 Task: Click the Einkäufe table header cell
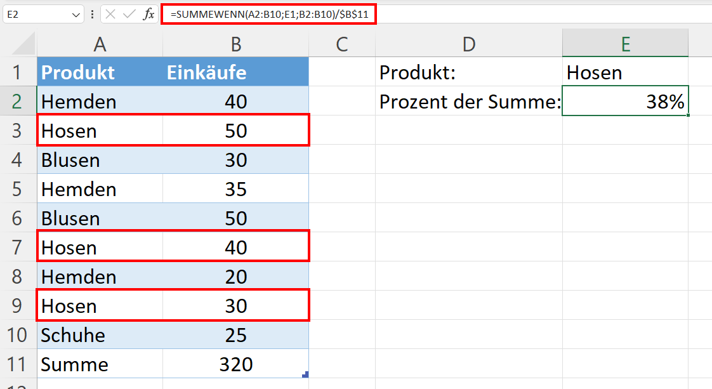(x=235, y=72)
